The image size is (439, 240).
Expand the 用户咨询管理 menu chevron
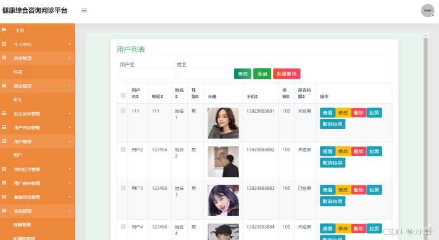70,127
